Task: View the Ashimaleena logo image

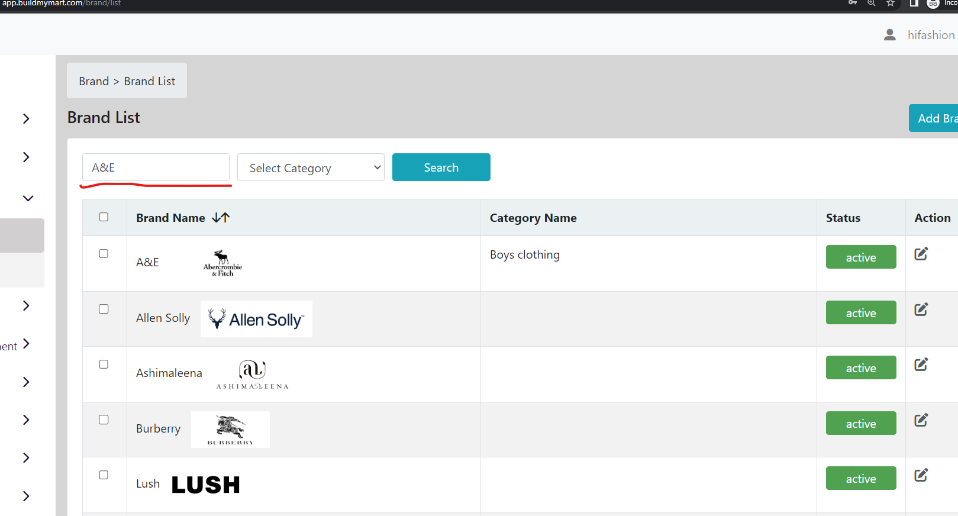Action: 253,374
